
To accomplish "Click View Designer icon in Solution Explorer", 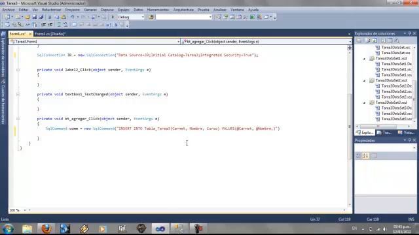I will (x=390, y=40).
